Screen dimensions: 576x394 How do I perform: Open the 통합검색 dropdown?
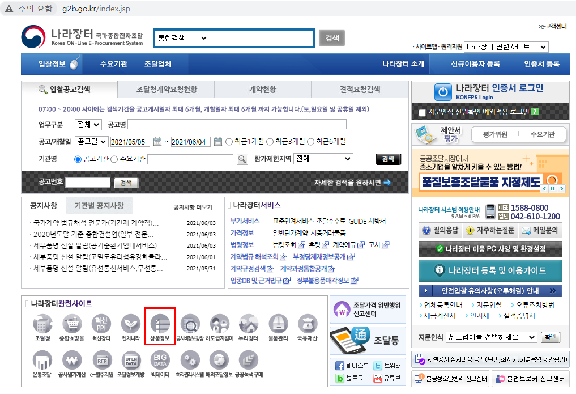point(182,38)
